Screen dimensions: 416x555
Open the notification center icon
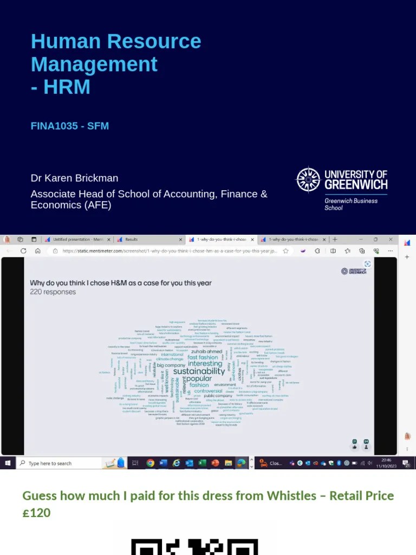point(406,463)
